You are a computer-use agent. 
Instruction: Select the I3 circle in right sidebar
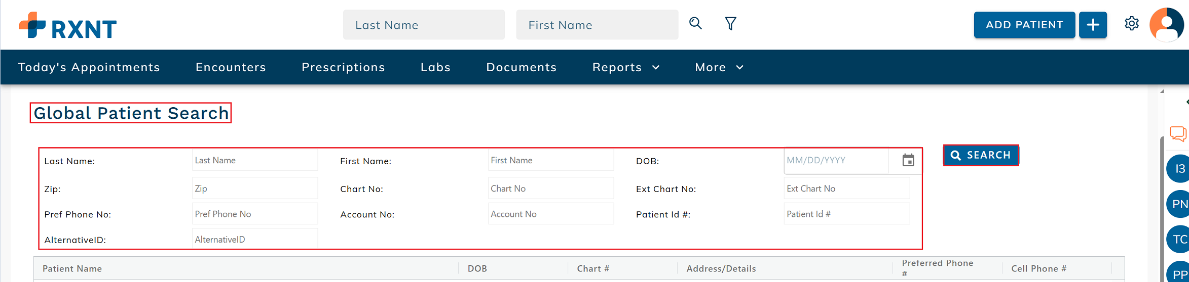tap(1179, 169)
